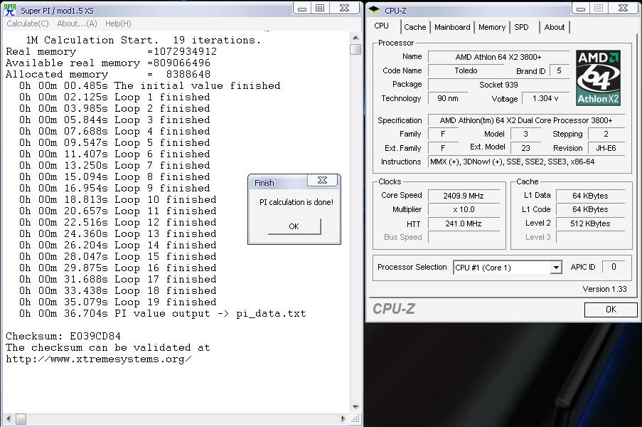Expand the Processor Selection dropdown arrow
Screen dimensions: 642x427
pyautogui.click(x=555, y=268)
